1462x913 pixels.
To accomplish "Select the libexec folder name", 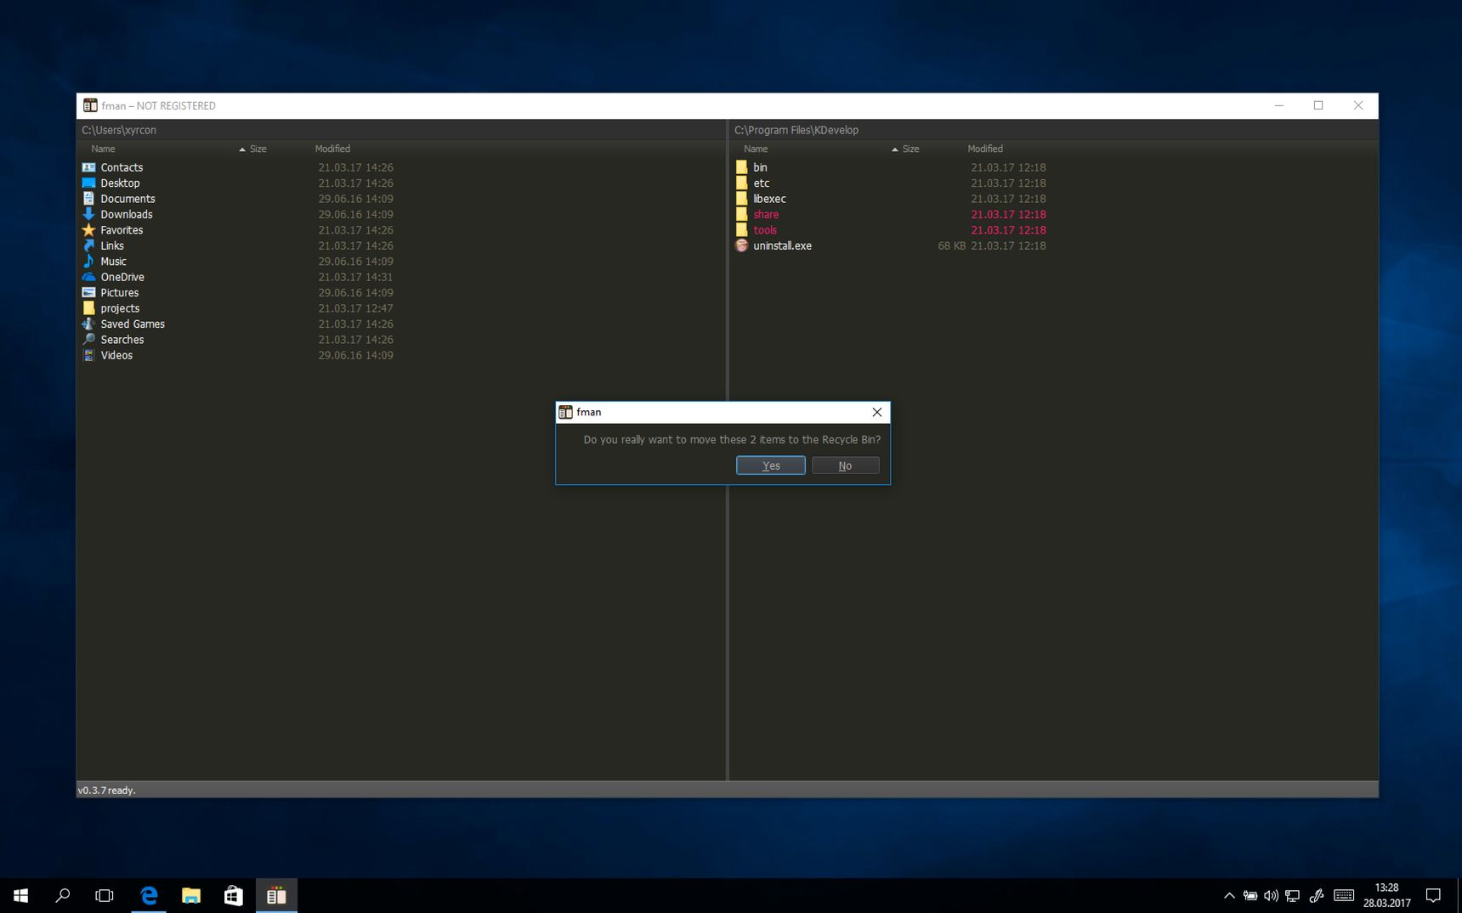I will tap(769, 199).
